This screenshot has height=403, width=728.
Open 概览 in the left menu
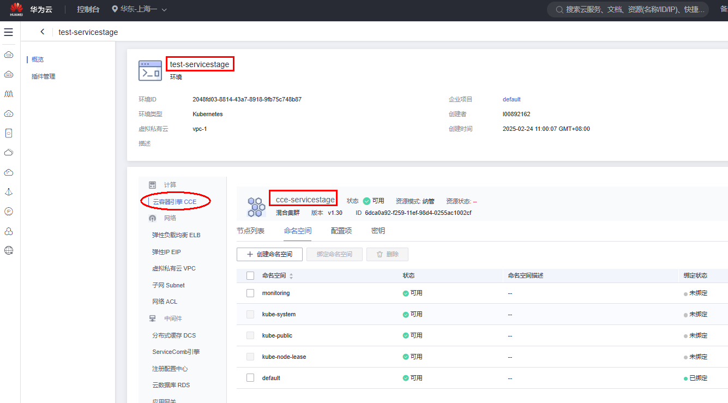click(x=38, y=59)
